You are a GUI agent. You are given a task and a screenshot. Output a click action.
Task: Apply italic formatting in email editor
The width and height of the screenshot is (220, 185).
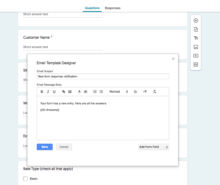(48, 92)
